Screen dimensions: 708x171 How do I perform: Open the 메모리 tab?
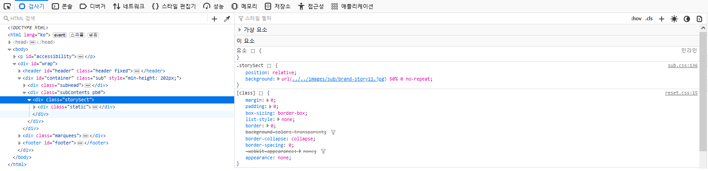coord(244,6)
